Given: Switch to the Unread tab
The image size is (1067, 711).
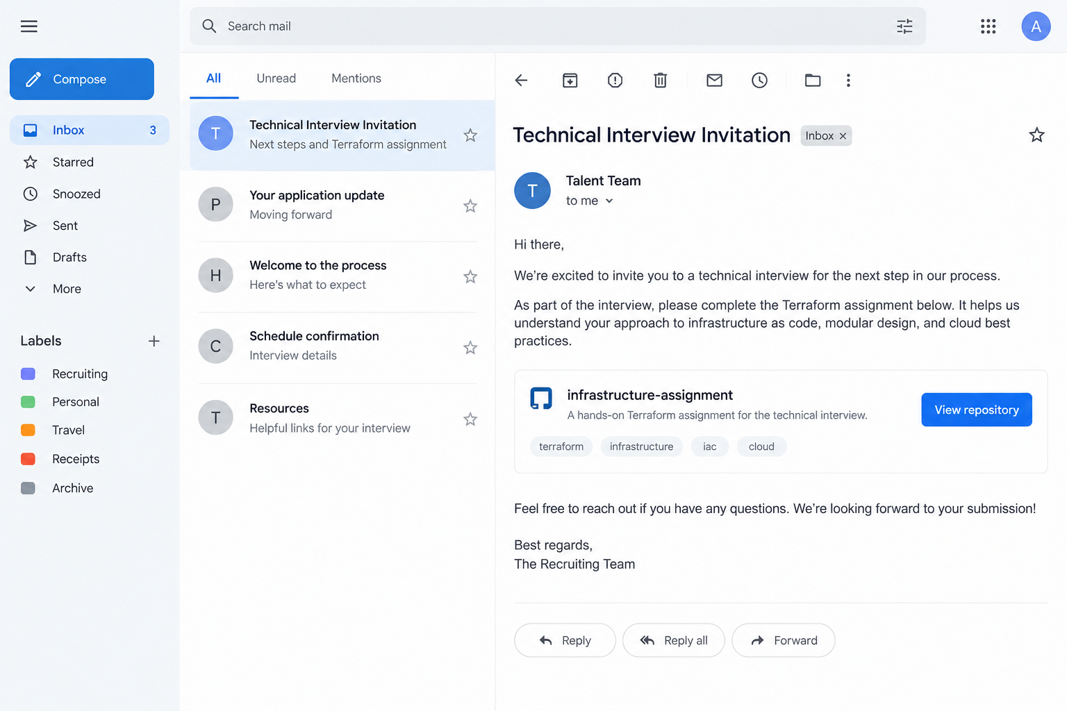Looking at the screenshot, I should coord(276,78).
